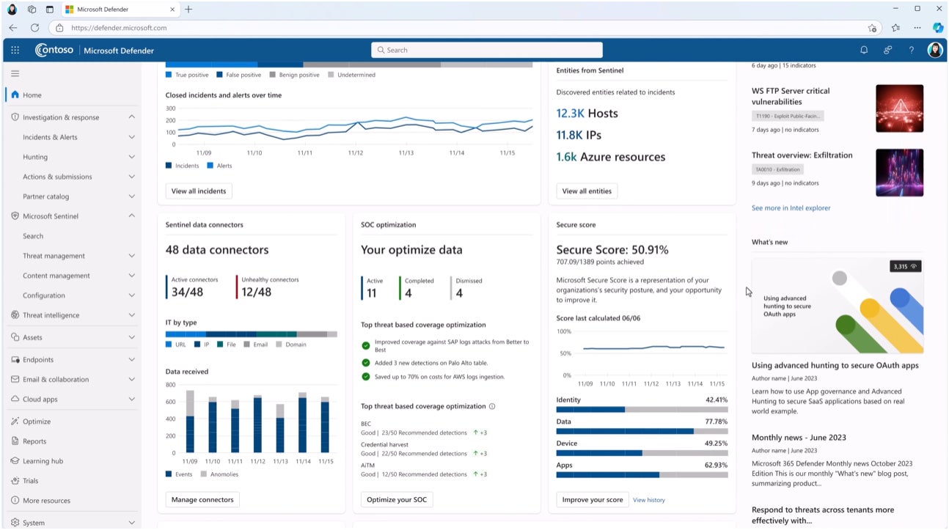Open the user account avatar in Defender header
Screen dimensions: 949x530
[x=934, y=50]
